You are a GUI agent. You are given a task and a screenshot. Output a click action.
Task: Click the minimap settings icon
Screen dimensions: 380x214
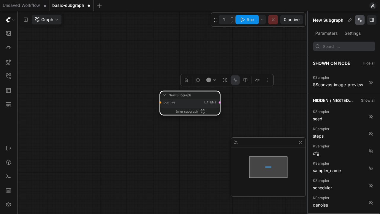click(x=236, y=142)
